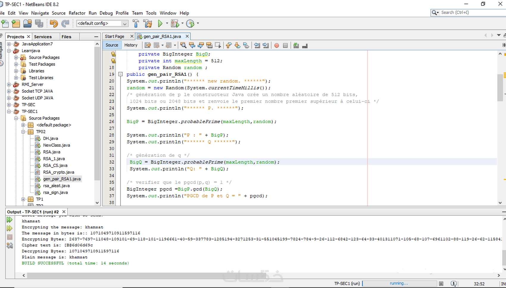
Task: Click the lightbulb hint on the BigD line
Action: (113, 54)
